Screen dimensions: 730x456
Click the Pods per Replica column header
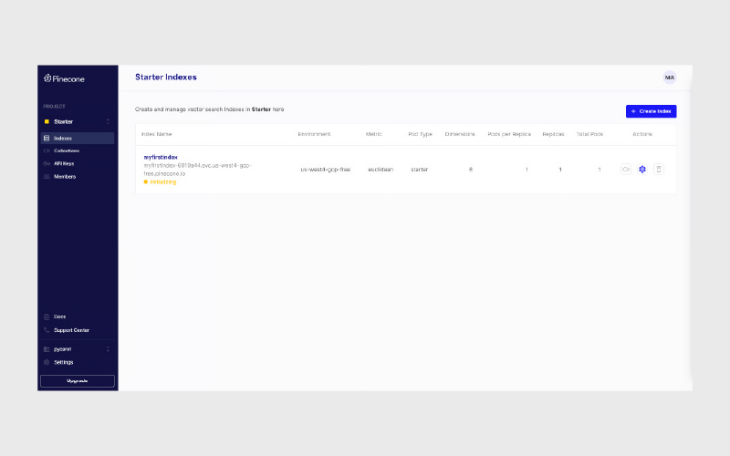coord(509,134)
